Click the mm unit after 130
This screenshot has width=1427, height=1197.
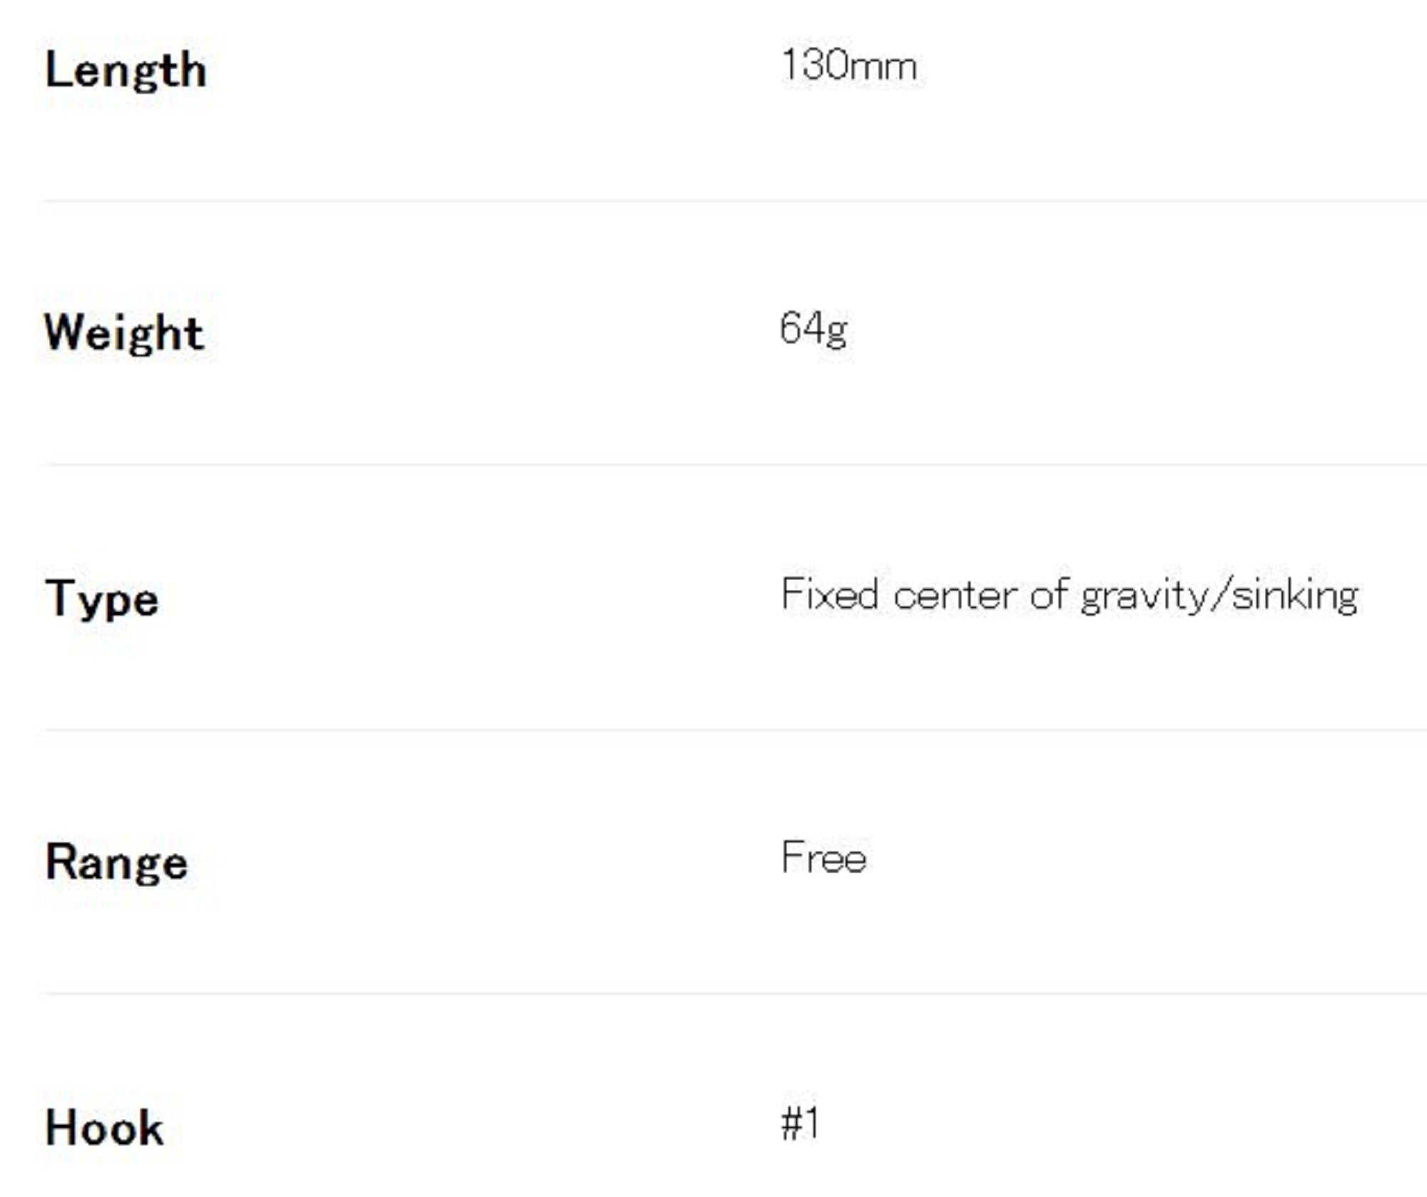click(x=884, y=67)
